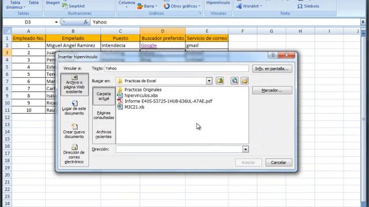
Task: Select cell 'Miguel Angel Ramirez'
Action: (x=73, y=45)
